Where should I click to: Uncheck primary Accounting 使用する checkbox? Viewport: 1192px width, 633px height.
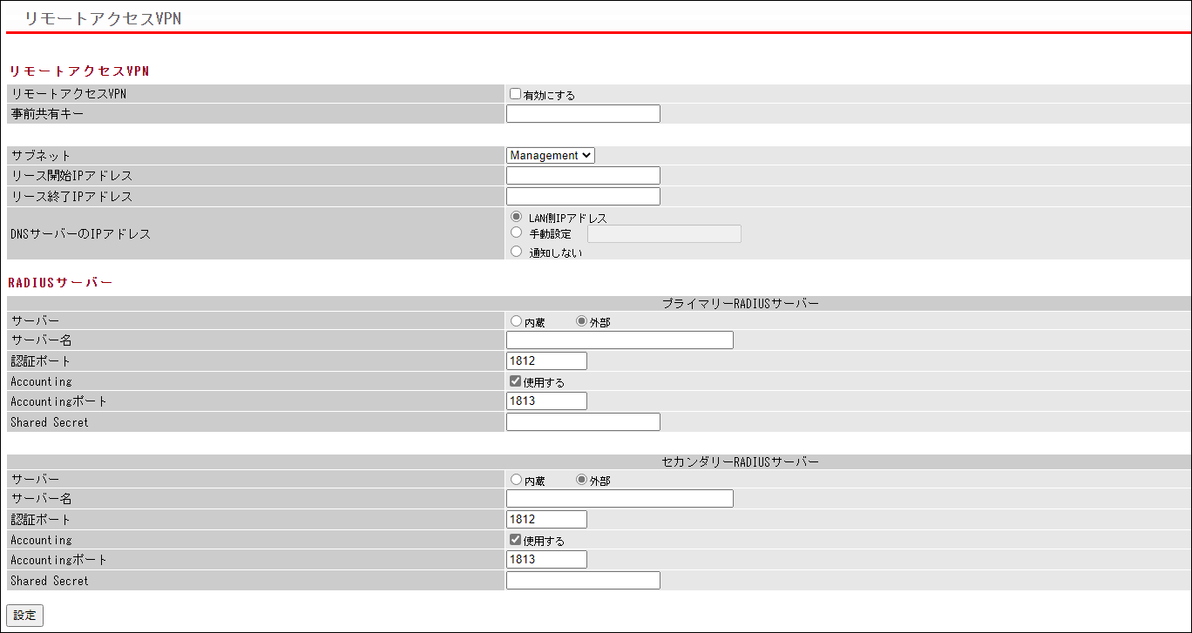515,381
